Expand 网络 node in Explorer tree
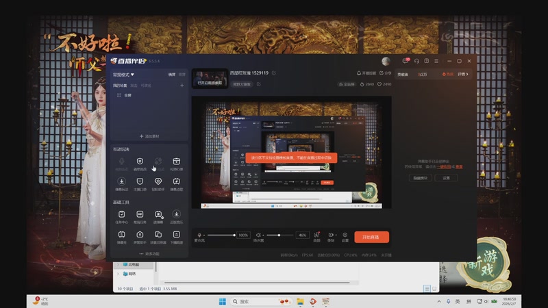548x308 pixels. (118, 274)
